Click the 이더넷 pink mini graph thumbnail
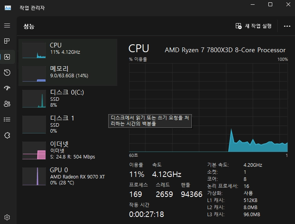Viewport: 295px width, 224px height. 34,151
